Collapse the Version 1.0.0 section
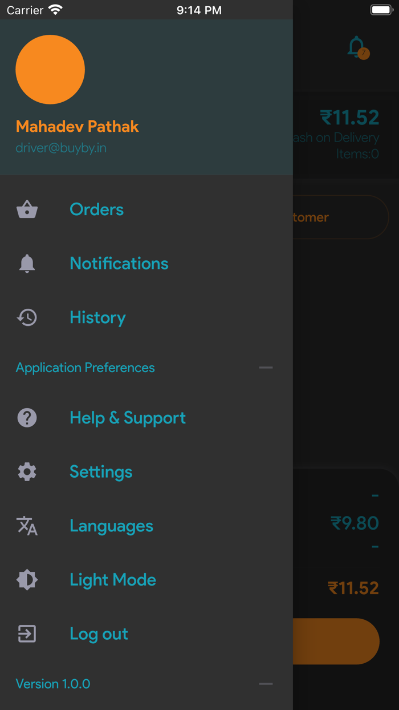Image resolution: width=399 pixels, height=710 pixels. pos(266,684)
